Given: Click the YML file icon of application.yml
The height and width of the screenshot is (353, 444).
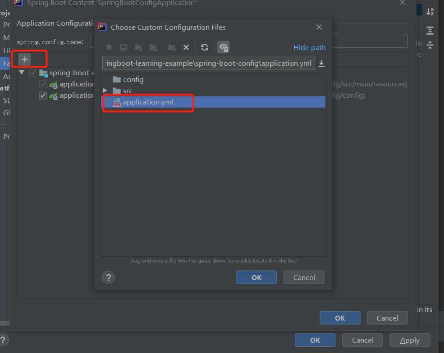Looking at the screenshot, I should (117, 102).
